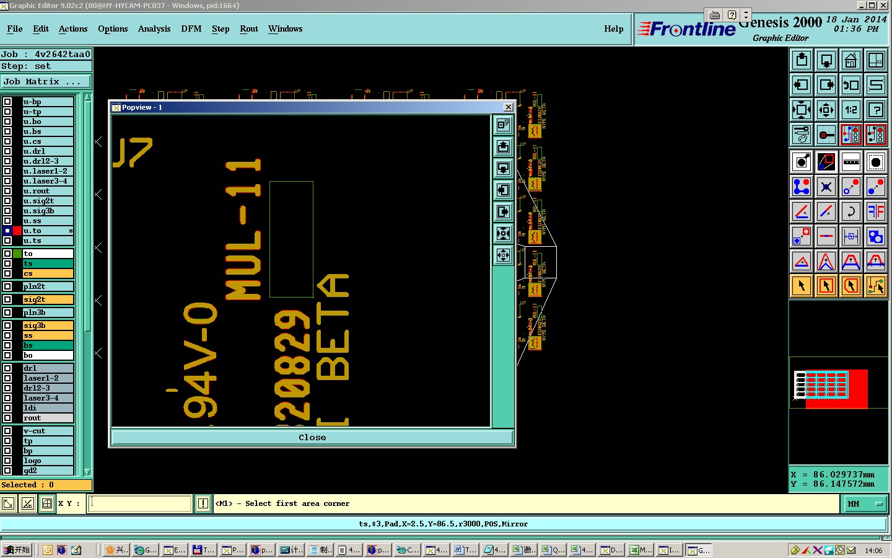The width and height of the screenshot is (892, 558).
Task: Select the rotate arc arrow tool
Action: point(851,211)
